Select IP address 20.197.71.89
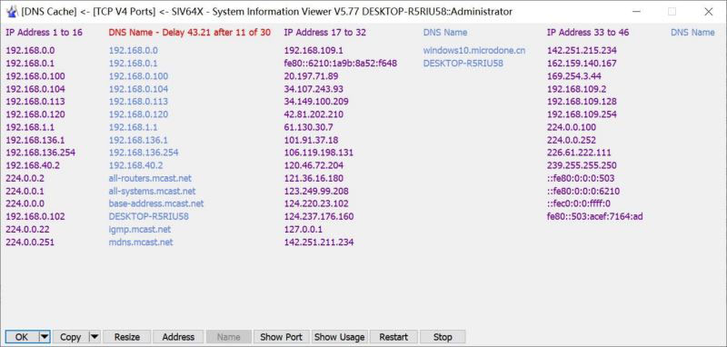Image resolution: width=727 pixels, height=347 pixels. [x=311, y=76]
